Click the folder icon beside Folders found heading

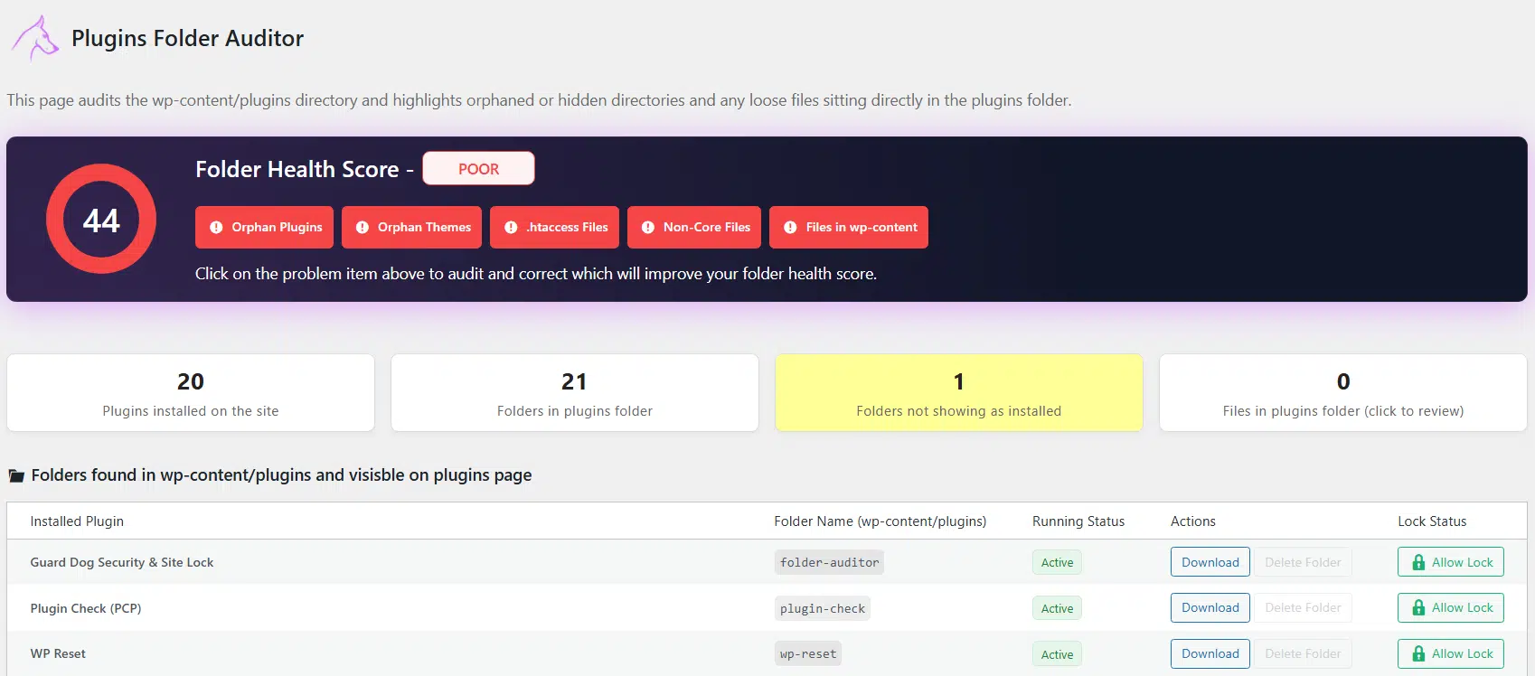coord(16,475)
